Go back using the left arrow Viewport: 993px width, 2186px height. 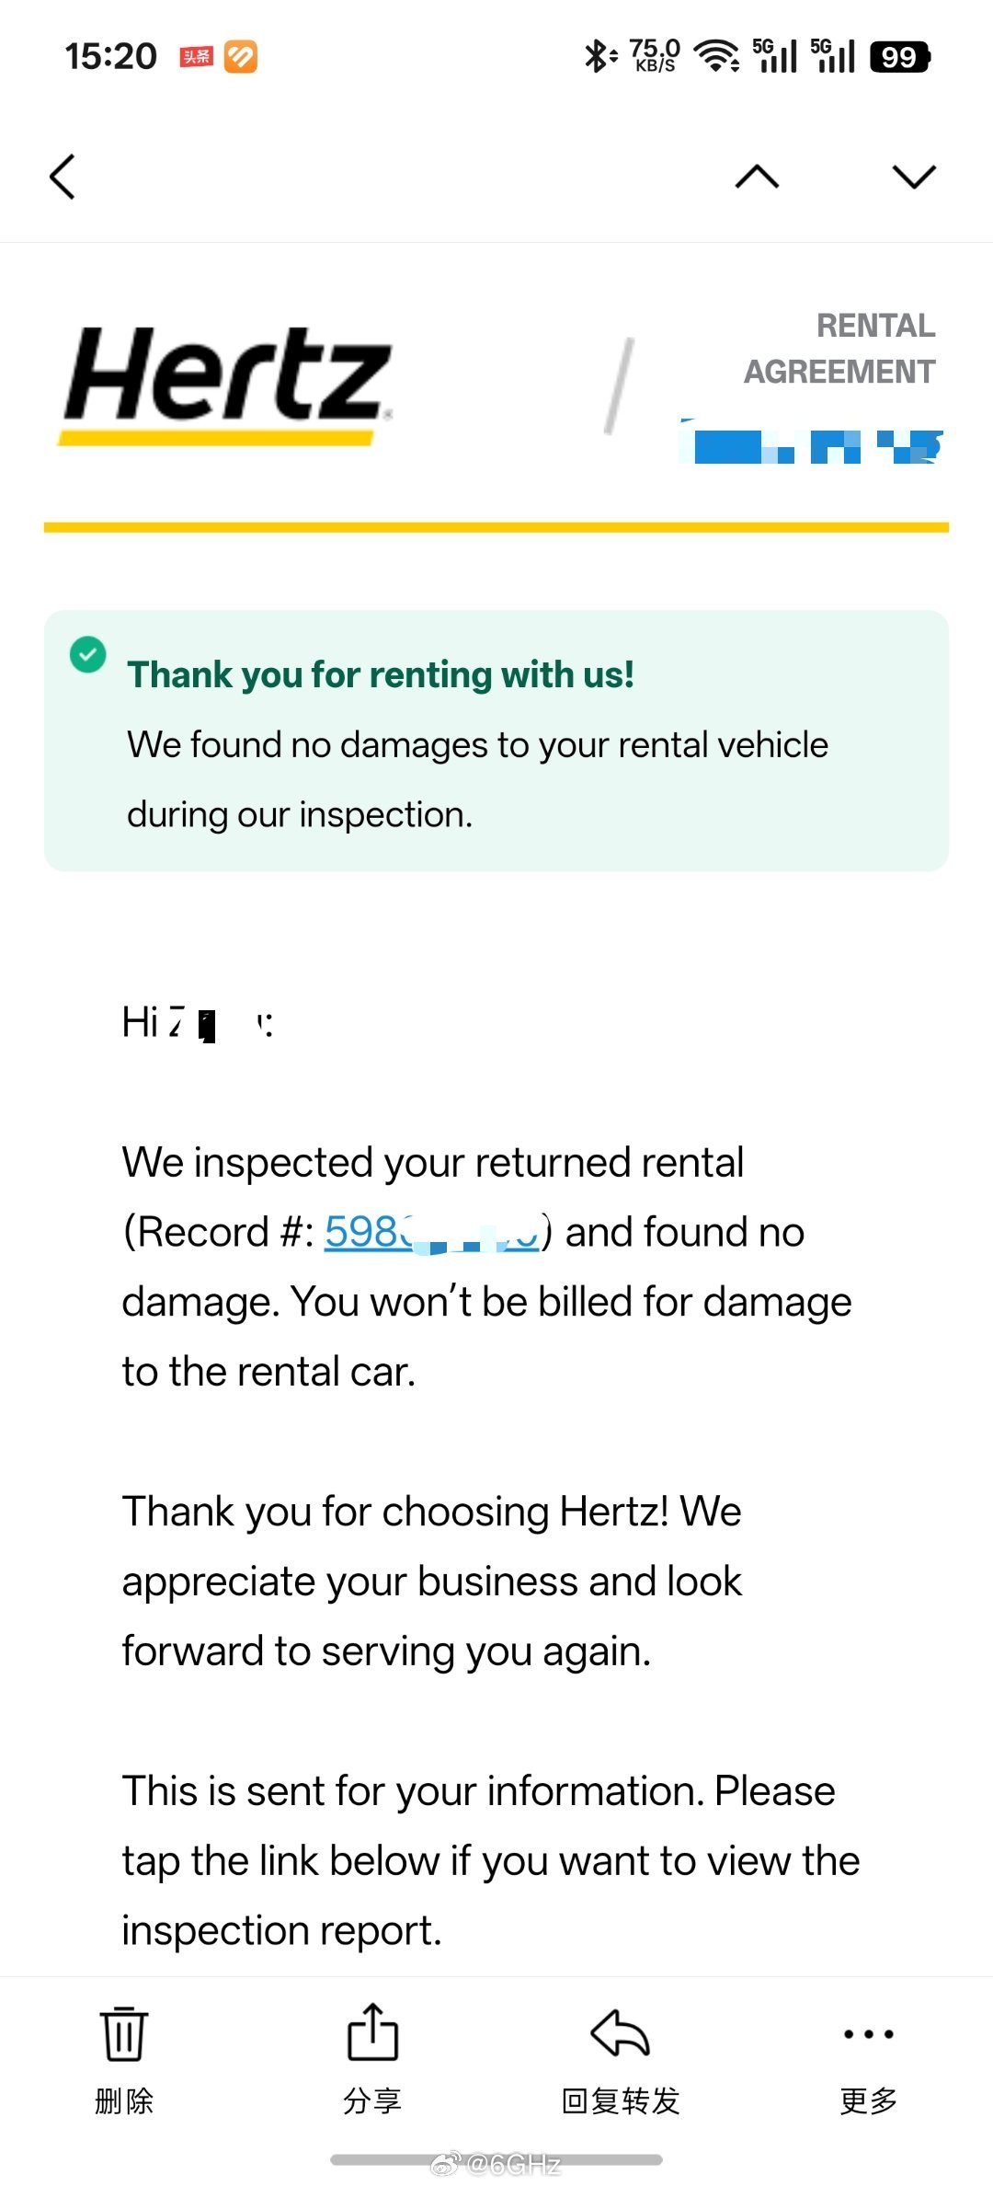63,177
